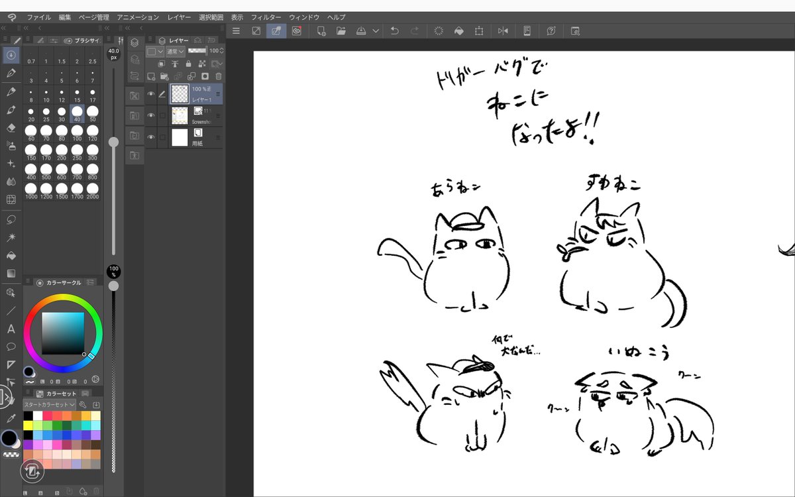Select the Eraser tool
Viewport: 795px width, 497px height.
(x=11, y=128)
